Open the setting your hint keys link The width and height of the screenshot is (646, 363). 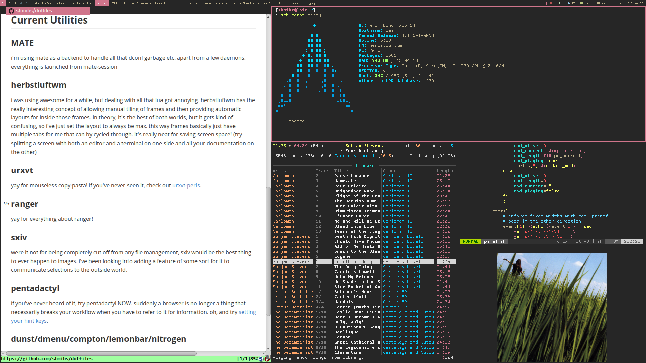click(247, 312)
